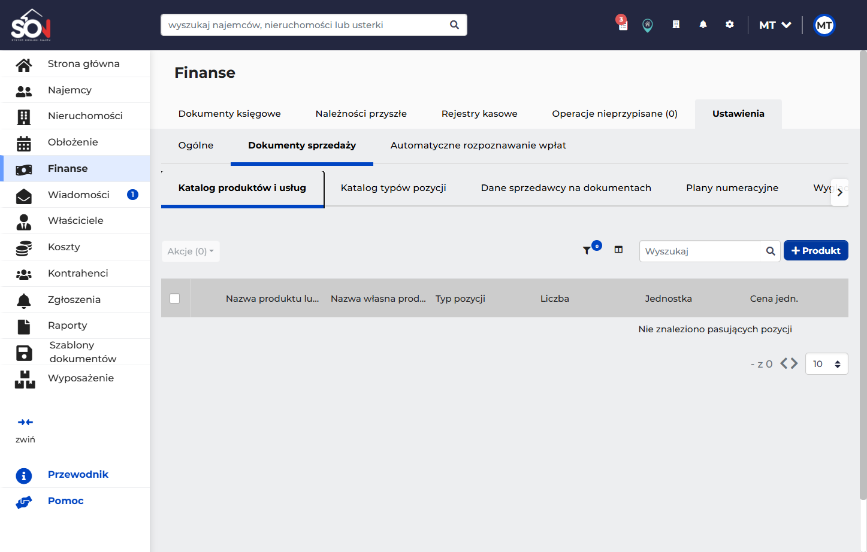The image size is (867, 552).
Task: Click the Wyposażenie boxes icon
Action: [x=25, y=379]
